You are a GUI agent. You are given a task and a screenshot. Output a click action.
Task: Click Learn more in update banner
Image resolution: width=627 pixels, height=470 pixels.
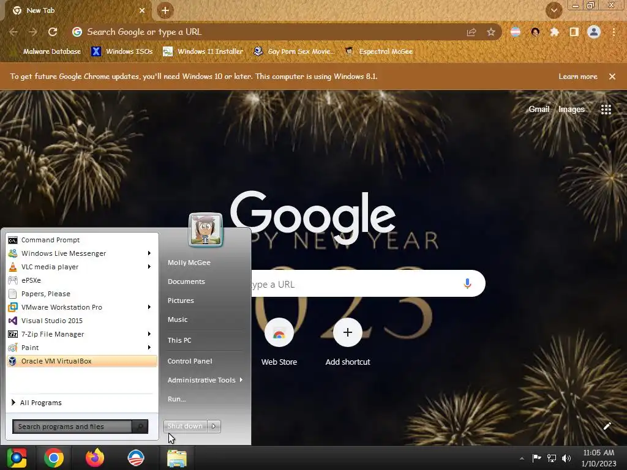point(578,76)
